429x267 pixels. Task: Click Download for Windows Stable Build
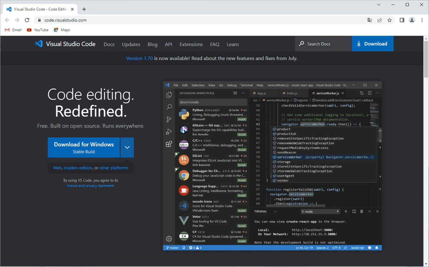tap(84, 147)
